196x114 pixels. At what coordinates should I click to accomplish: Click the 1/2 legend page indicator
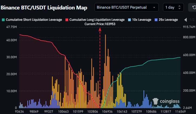(192, 20)
